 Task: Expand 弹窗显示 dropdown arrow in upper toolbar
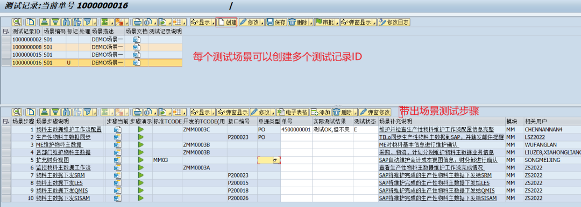374,23
